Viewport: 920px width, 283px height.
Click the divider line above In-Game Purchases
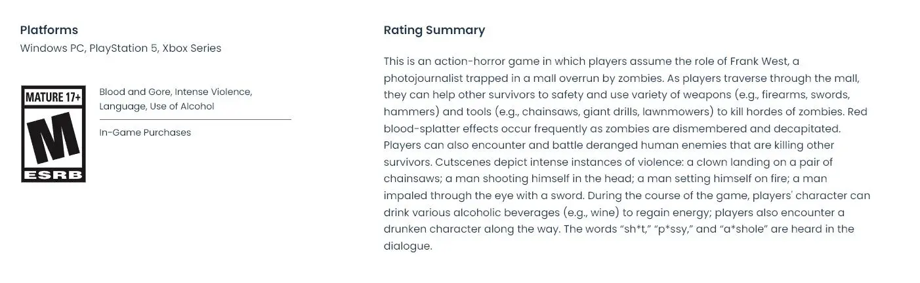coord(196,120)
